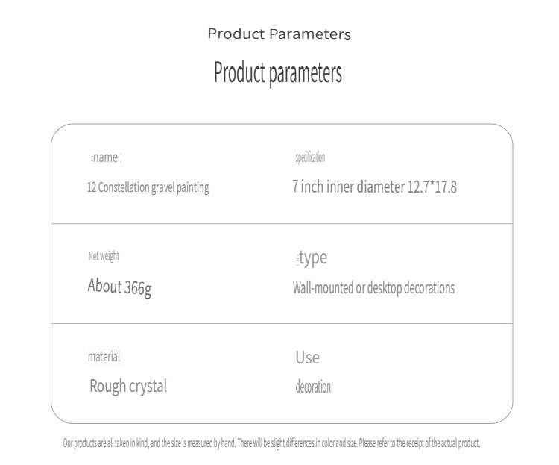This screenshot has width=559, height=465.
Task: Select the "type" field label
Action: pyautogui.click(x=312, y=258)
